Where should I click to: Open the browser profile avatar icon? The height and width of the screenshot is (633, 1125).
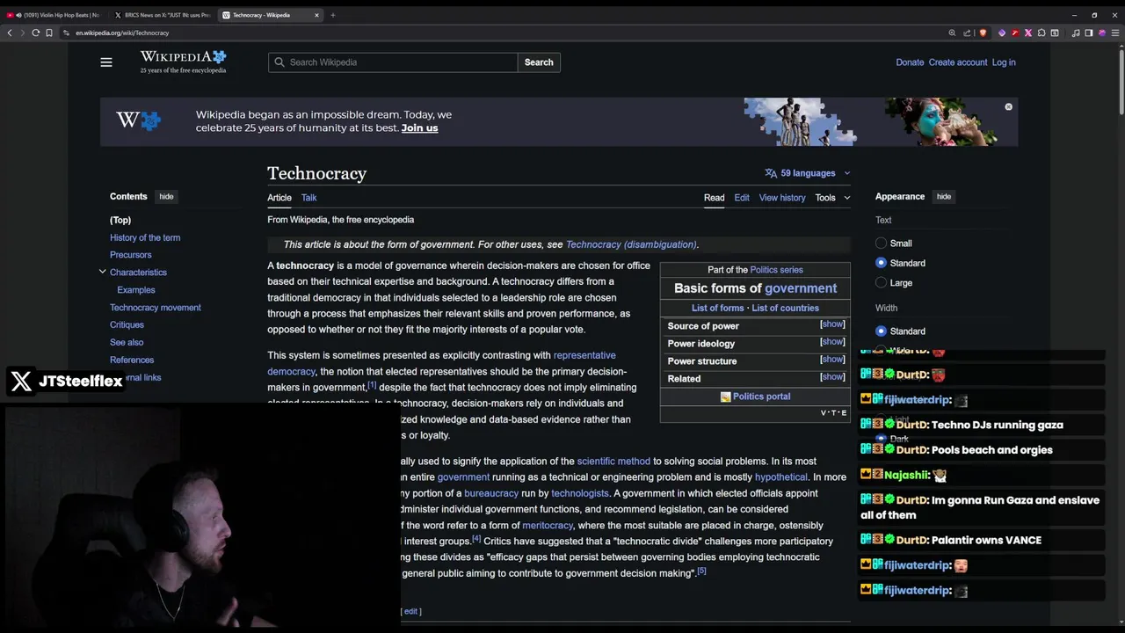click(x=1102, y=33)
